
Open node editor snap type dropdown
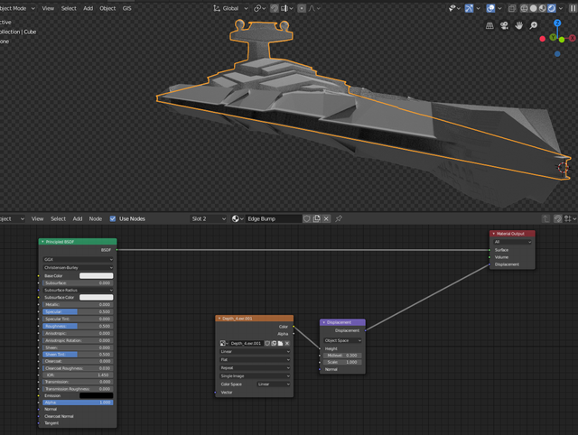pyautogui.click(x=570, y=218)
